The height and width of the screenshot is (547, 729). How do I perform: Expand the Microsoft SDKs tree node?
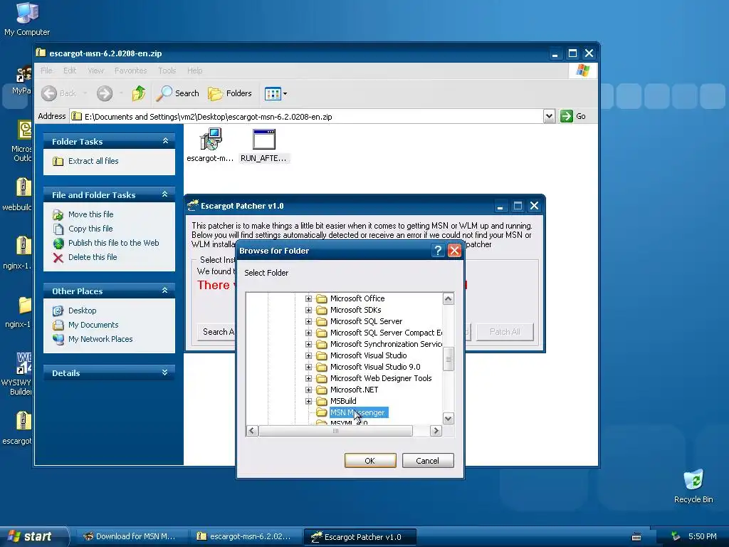[308, 311]
